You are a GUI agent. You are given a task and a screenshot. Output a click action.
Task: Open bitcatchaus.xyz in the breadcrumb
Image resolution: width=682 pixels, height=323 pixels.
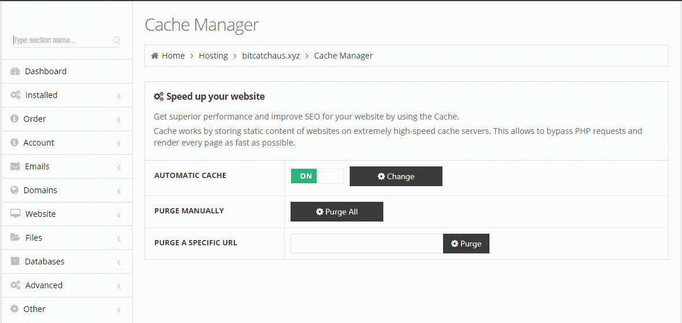(271, 56)
